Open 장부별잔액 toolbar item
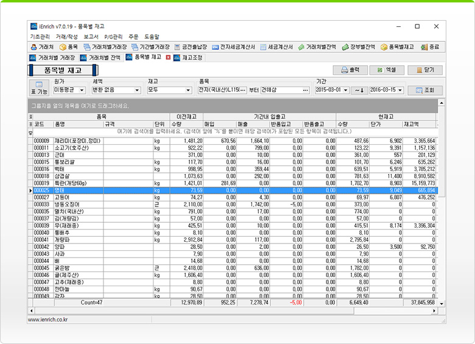Viewport: 475px width, 344px height. click(358, 47)
